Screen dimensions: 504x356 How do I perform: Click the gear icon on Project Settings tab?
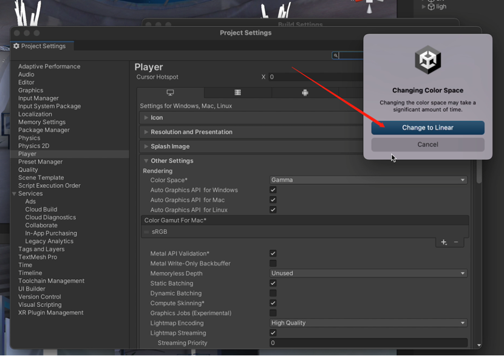[16, 46]
